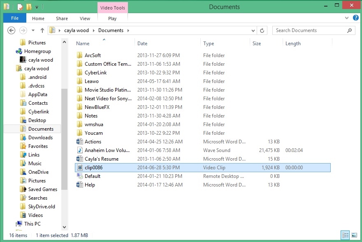Open Saved Games in the navigation pane
The width and height of the screenshot is (362, 242).
42,189
